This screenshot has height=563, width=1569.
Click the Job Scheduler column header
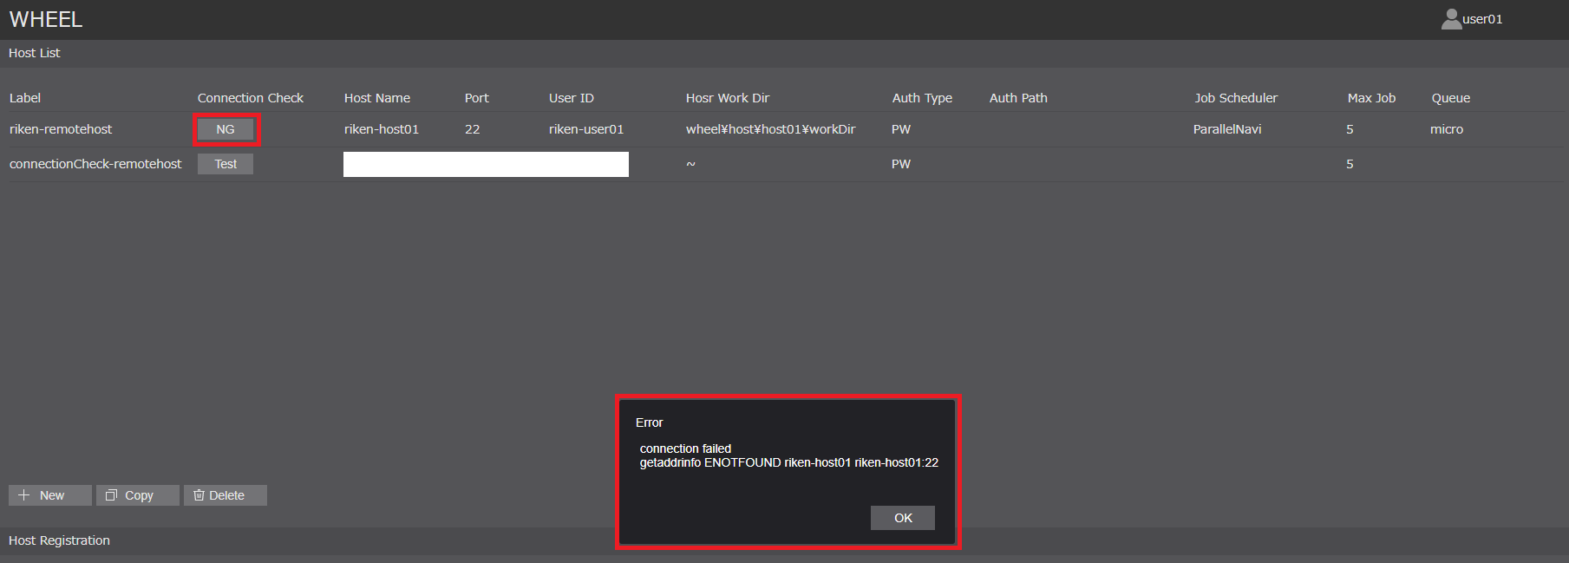1236,98
